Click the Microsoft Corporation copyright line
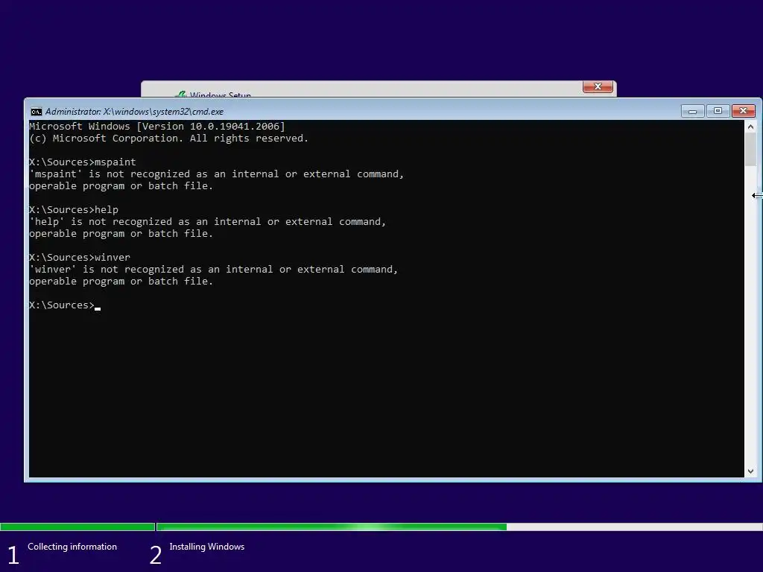The width and height of the screenshot is (763, 572). click(x=168, y=139)
